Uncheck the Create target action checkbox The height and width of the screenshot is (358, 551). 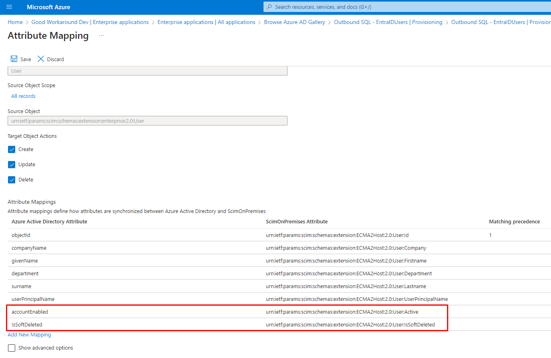tap(12, 149)
